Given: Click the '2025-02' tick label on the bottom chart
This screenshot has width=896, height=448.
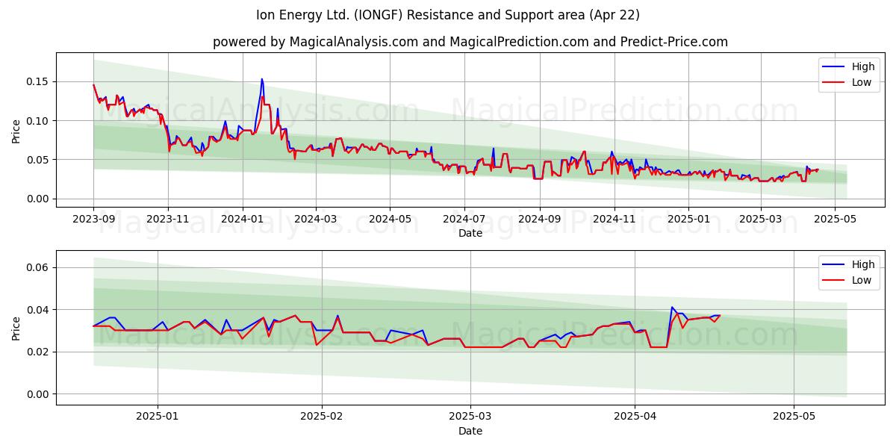Looking at the screenshot, I should (x=322, y=417).
